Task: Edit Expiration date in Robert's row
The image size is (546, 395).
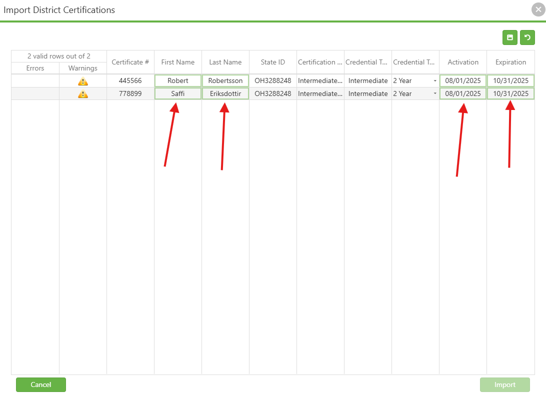Action: (x=510, y=81)
